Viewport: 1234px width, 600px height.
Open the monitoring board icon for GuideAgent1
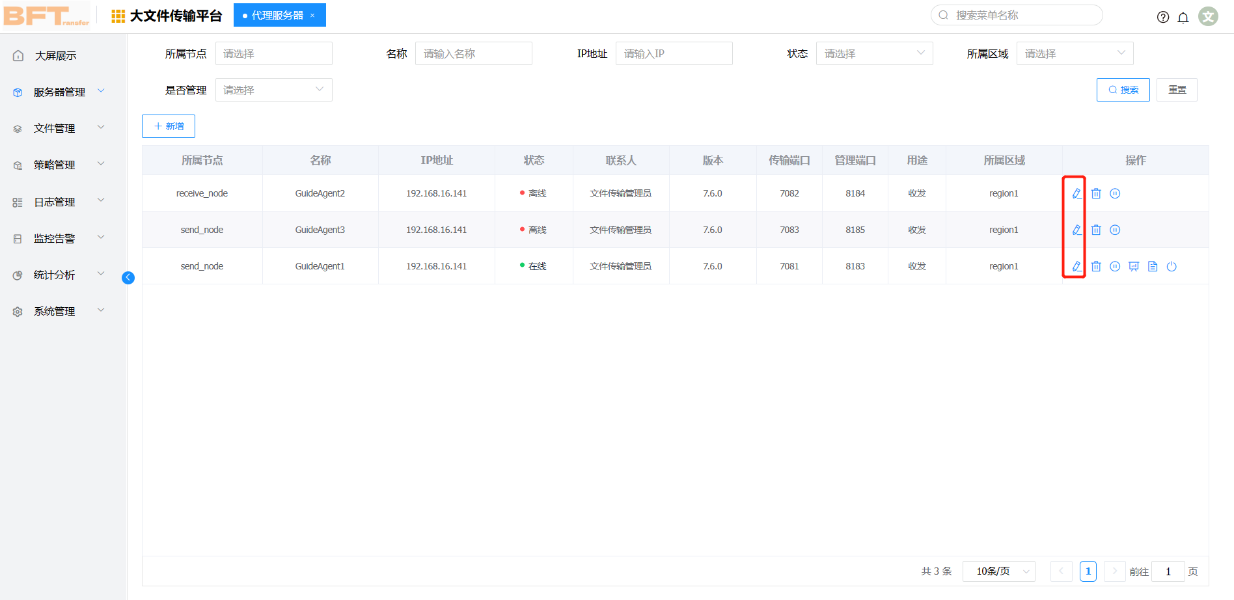click(1134, 266)
